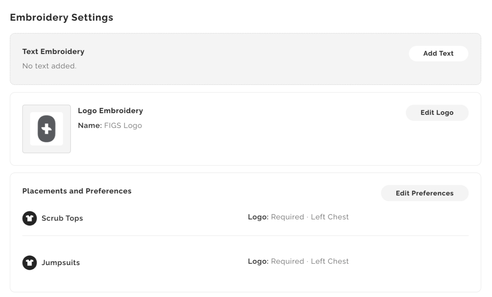Click the FIGS Logo name value
This screenshot has height=297, width=492.
click(123, 126)
